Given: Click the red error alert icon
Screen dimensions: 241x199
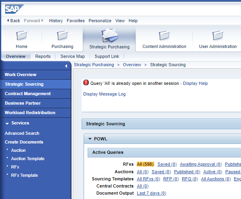Looking at the screenshot, I should (86, 82).
